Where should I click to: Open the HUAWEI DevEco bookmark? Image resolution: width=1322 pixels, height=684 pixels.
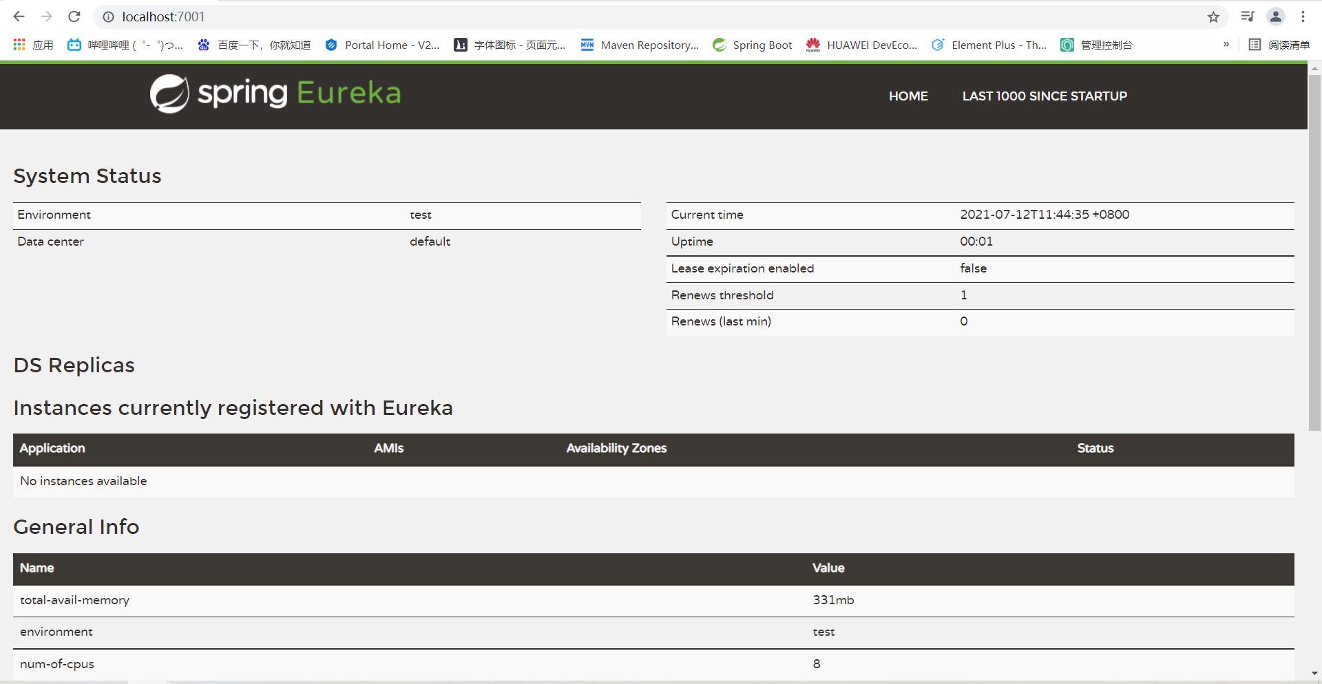point(861,45)
